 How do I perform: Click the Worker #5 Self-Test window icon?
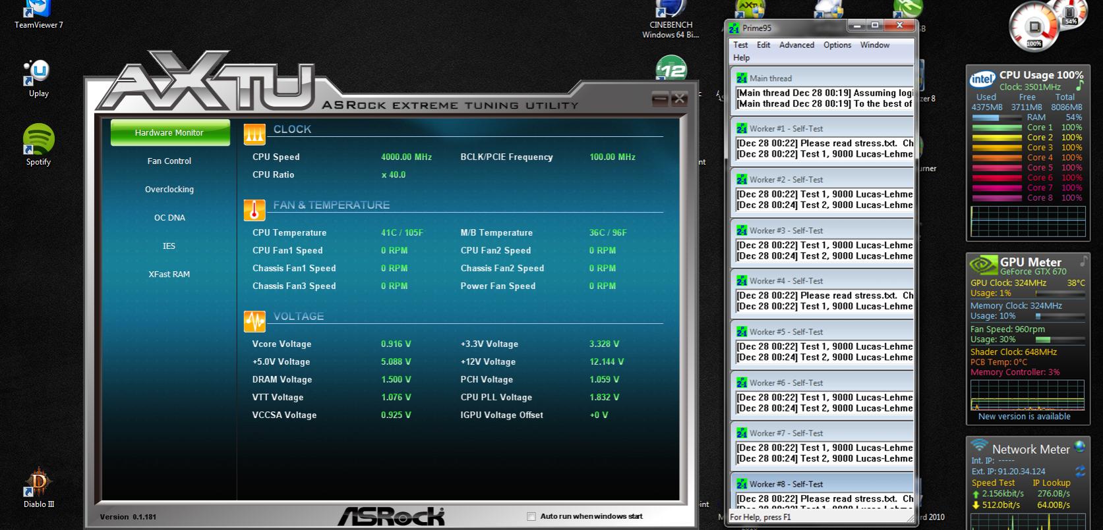pos(742,332)
